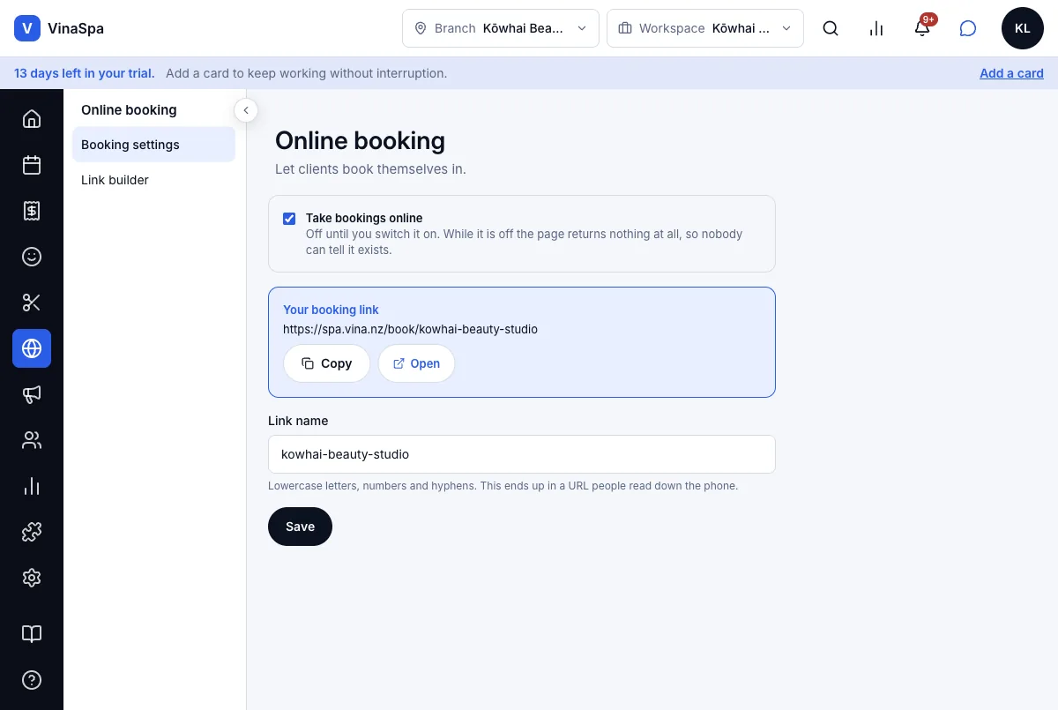Open the Branch dropdown selector
1058x710 pixels.
tap(501, 28)
